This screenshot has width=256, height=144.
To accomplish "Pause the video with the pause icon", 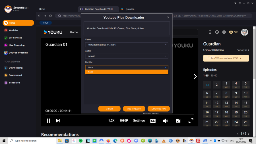I will point(48,121).
